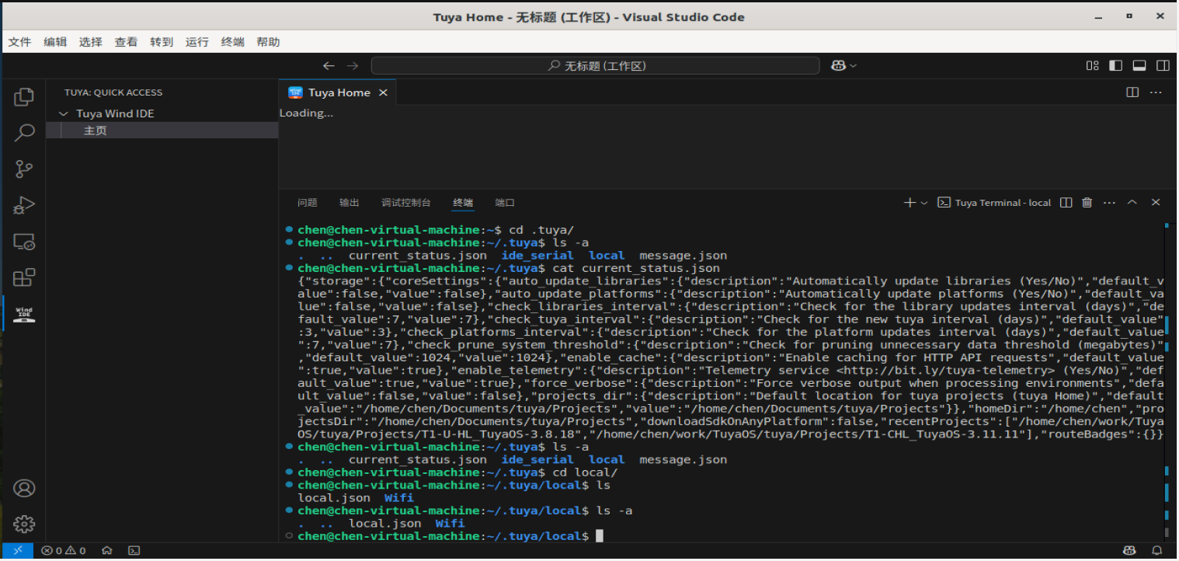Click errors and warnings status bar indicator
Viewport: 1179px width, 561px height.
64,551
